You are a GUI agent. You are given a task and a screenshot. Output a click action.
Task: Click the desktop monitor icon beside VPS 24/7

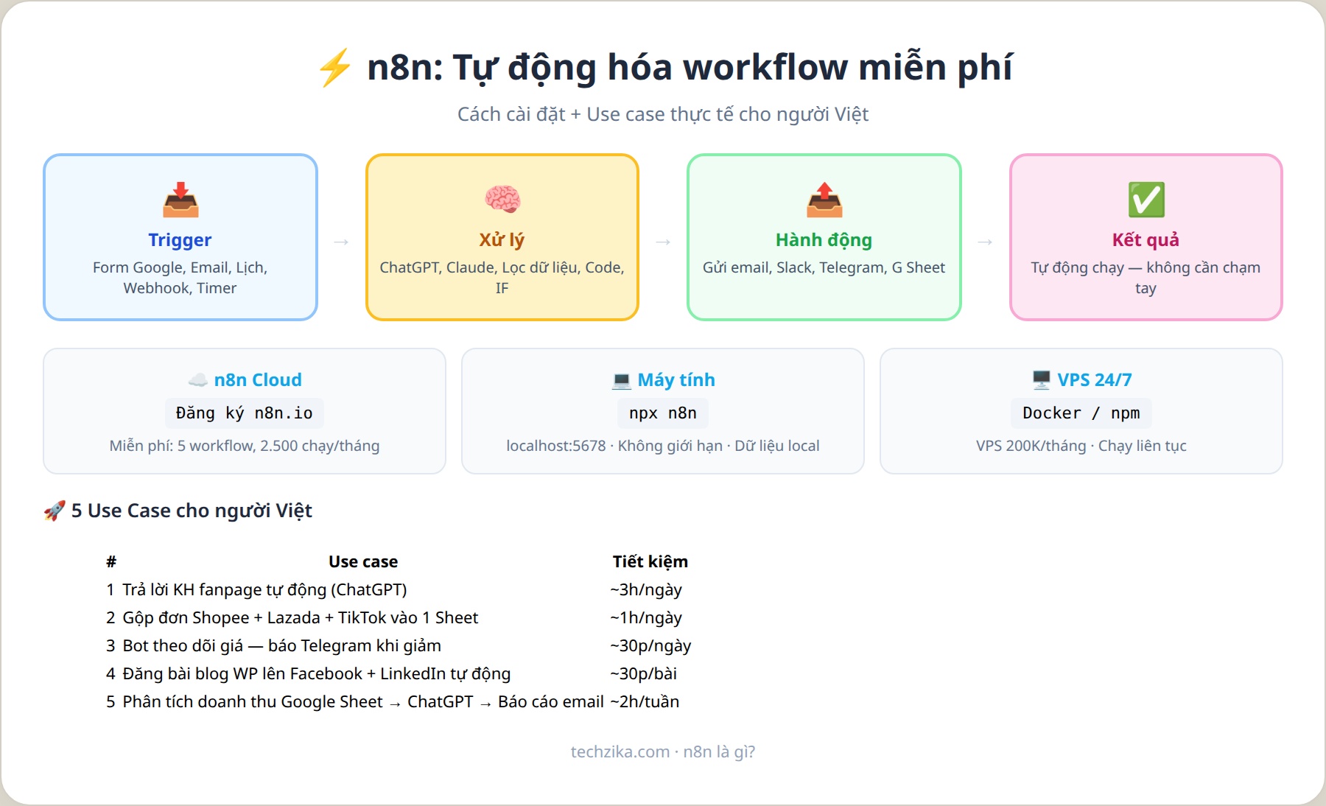(x=1041, y=380)
